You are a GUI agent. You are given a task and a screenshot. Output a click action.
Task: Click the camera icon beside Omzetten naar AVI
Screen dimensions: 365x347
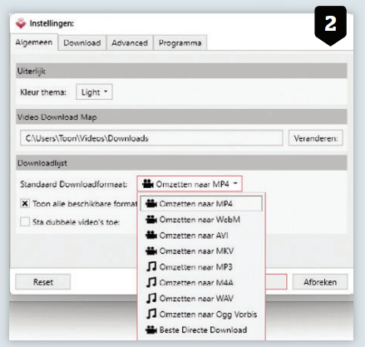coord(151,235)
